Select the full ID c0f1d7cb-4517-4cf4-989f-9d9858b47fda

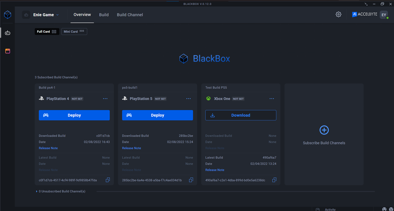(68, 180)
